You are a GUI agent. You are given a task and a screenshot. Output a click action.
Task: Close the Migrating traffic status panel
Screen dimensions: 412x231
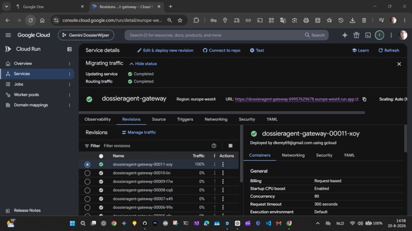pyautogui.click(x=399, y=64)
